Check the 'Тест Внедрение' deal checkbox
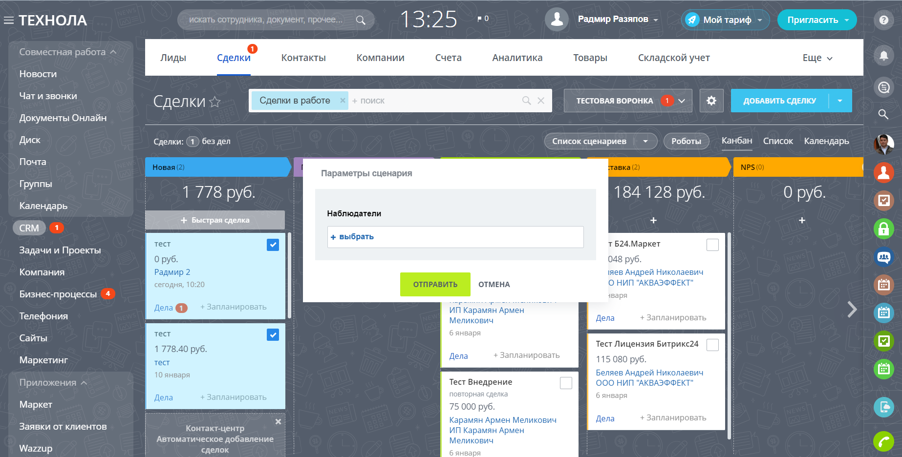 pos(566,383)
